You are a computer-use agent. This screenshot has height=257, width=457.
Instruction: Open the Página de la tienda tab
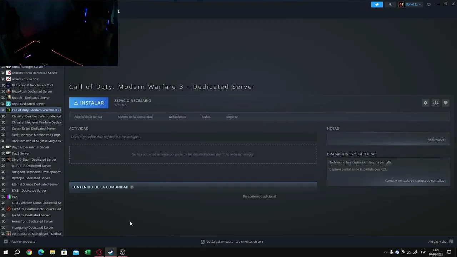point(88,117)
